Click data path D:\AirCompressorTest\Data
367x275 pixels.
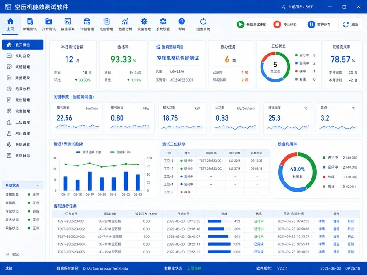click(106, 268)
